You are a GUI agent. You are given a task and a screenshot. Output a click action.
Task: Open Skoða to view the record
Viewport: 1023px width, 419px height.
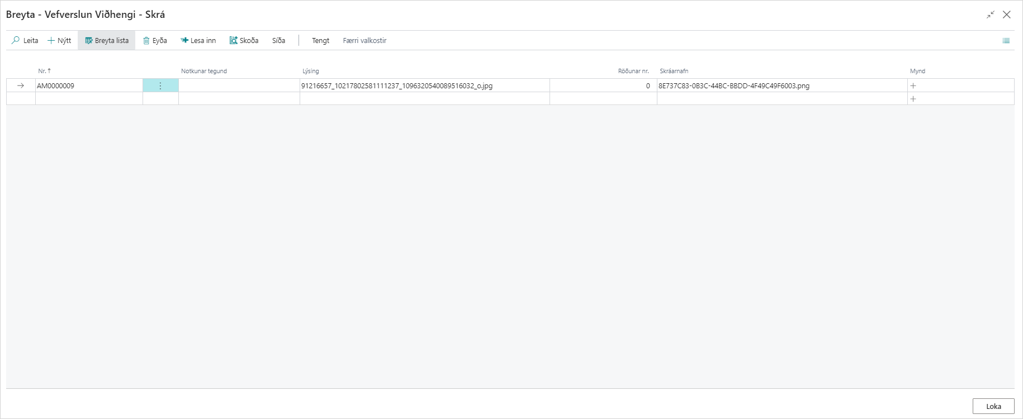click(x=244, y=41)
